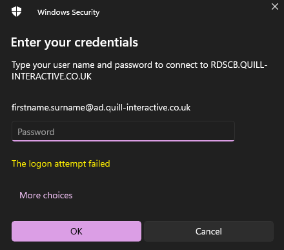Click the firstname.surname username label

click(x=101, y=107)
